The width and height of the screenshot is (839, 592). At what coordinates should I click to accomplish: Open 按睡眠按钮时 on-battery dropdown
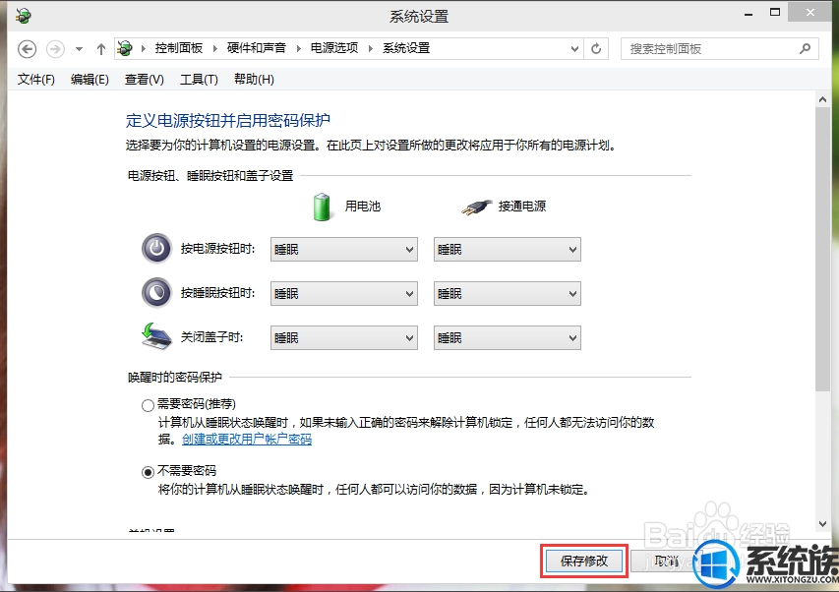tap(344, 294)
